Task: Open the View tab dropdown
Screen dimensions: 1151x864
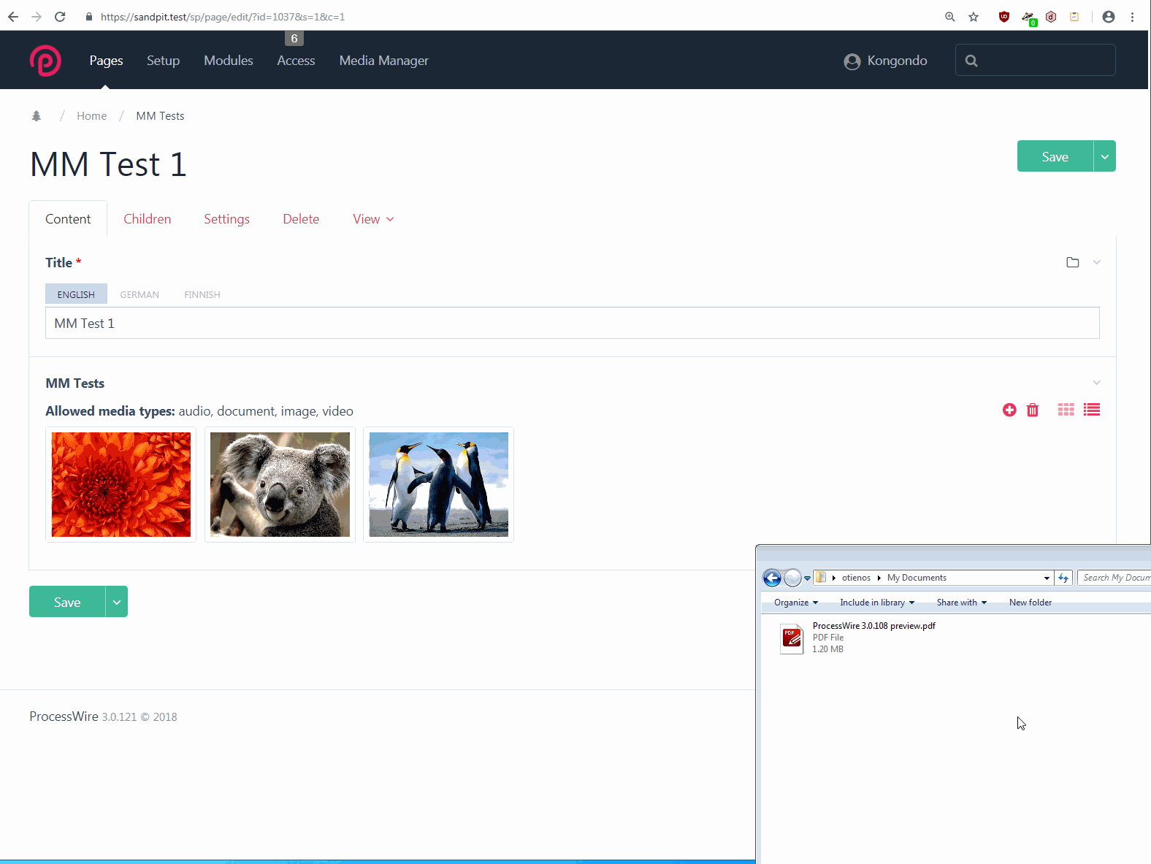Action: coord(373,219)
